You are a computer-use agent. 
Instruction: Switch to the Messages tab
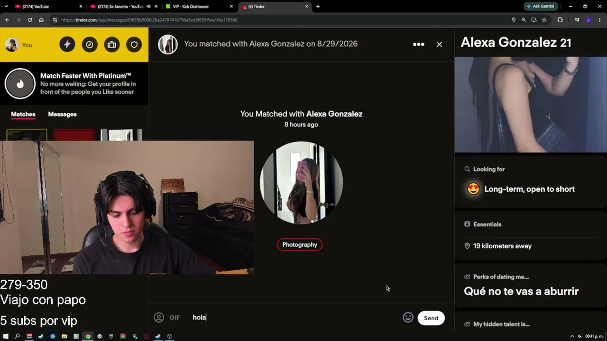62,114
